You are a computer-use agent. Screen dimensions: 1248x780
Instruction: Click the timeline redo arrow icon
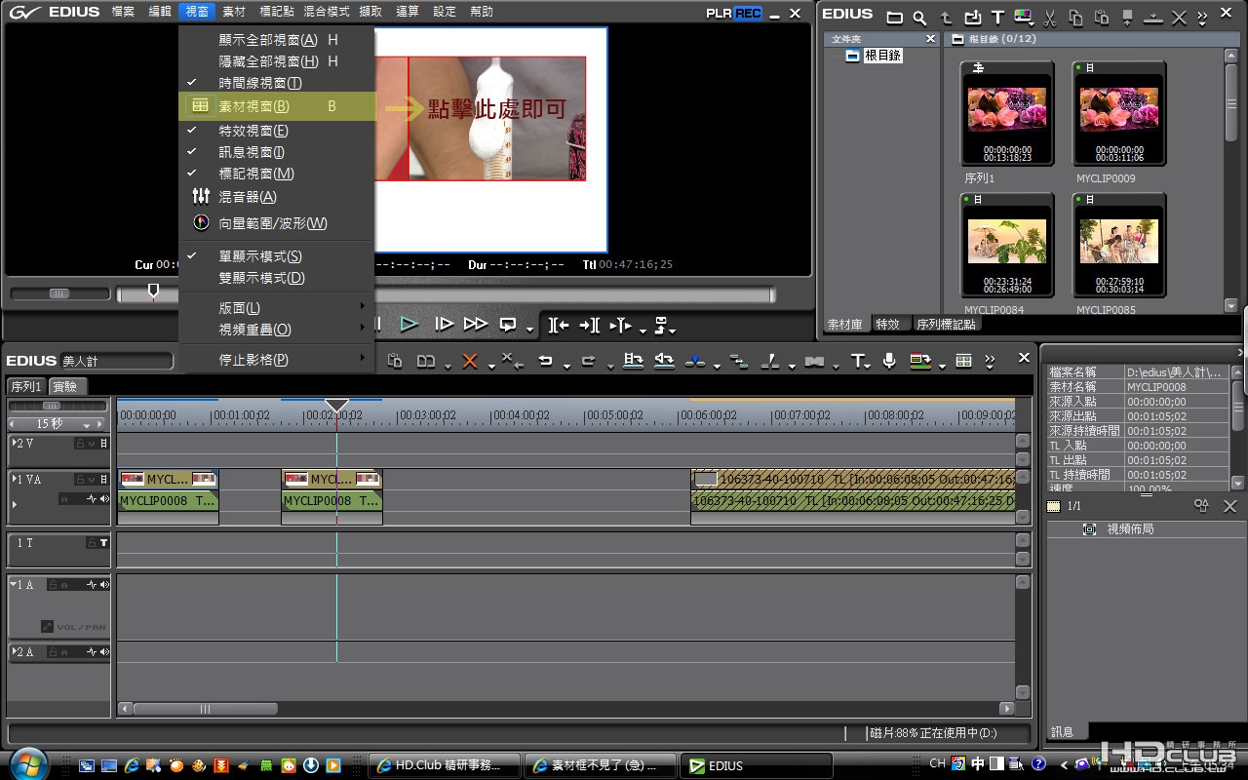588,361
